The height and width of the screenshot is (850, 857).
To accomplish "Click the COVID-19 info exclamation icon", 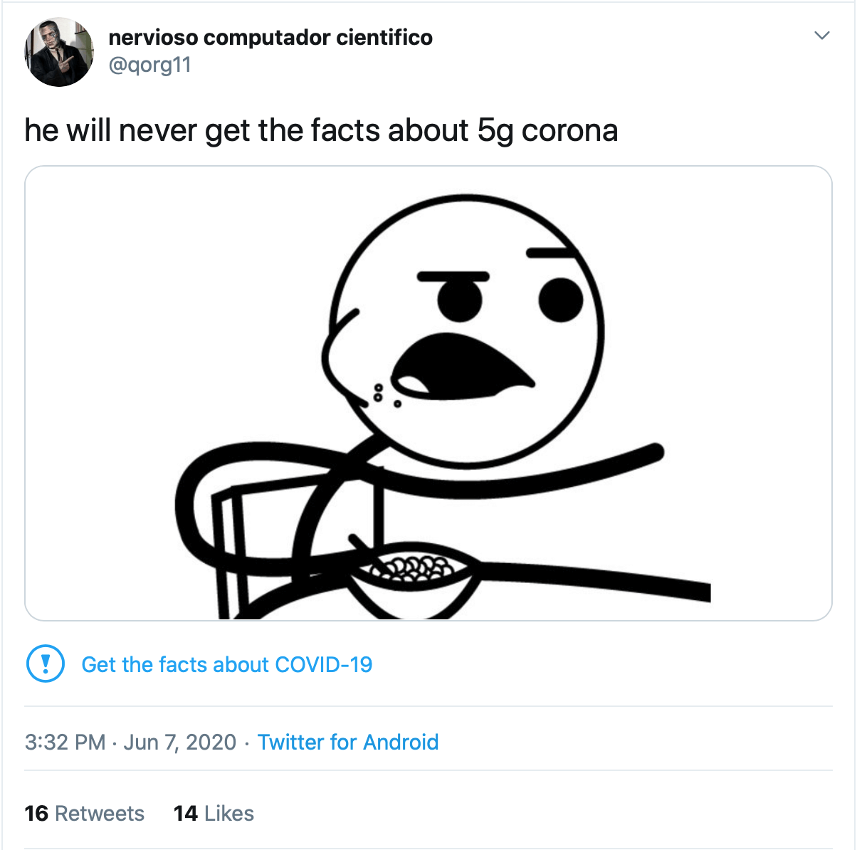I will [46, 663].
